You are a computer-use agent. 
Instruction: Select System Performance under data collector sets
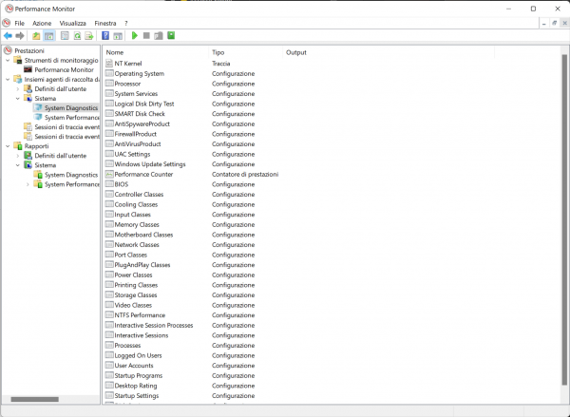(x=71, y=118)
